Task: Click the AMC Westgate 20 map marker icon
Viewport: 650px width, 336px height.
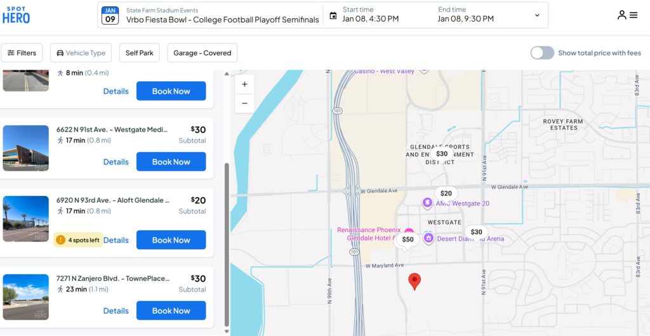Action: (x=427, y=203)
